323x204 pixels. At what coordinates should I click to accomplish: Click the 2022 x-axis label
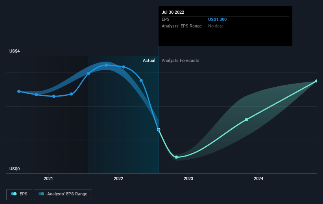pos(118,178)
